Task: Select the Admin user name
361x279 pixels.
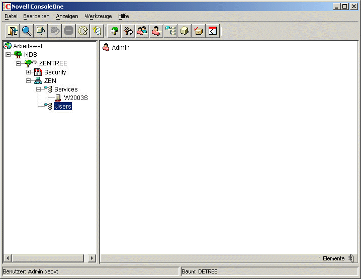Action: 121,48
